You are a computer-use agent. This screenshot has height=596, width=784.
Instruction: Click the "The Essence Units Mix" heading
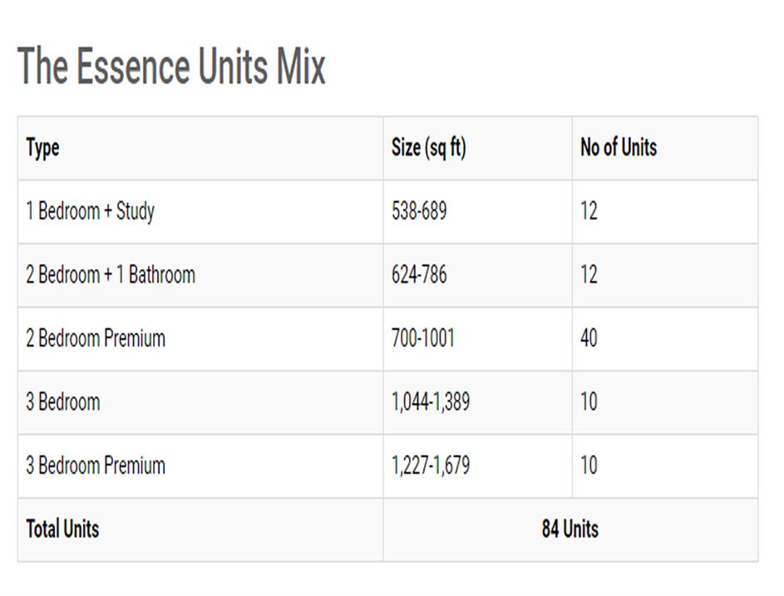point(171,66)
